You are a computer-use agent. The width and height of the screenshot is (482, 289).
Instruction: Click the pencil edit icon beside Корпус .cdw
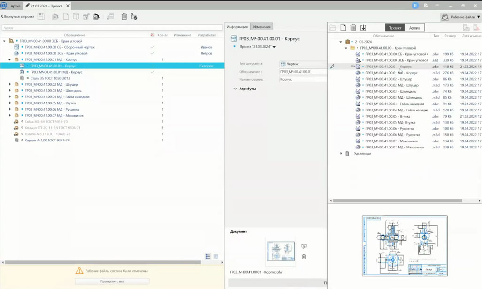pos(332,66)
